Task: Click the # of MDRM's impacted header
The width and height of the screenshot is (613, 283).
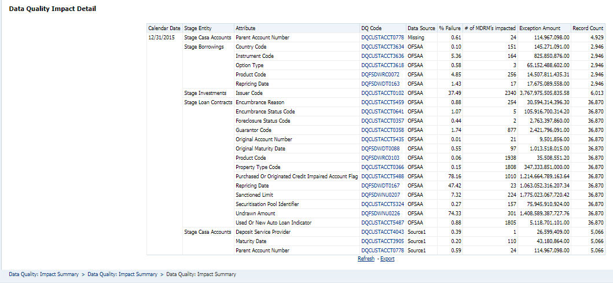Action: click(x=490, y=28)
